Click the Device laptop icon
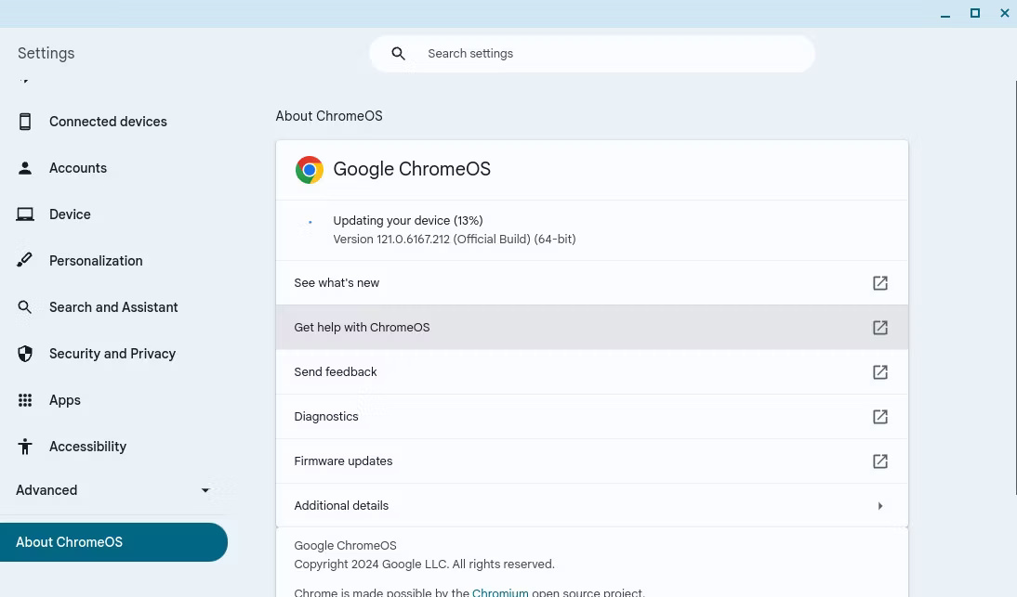The image size is (1017, 597). click(25, 214)
